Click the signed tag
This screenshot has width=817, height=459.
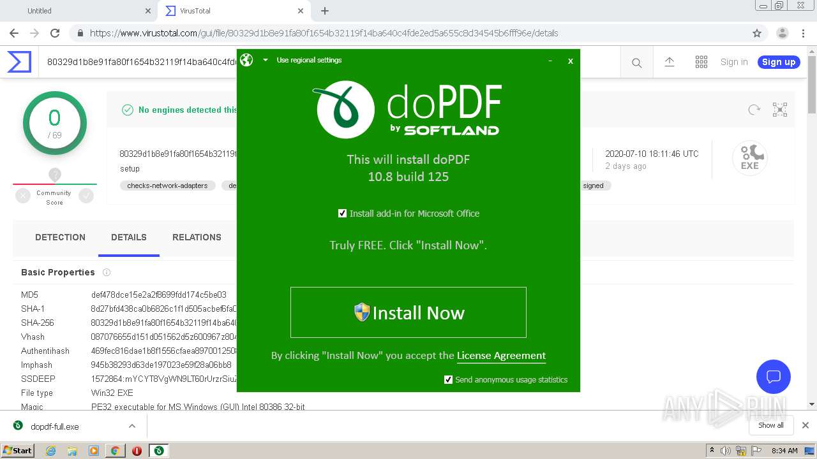coord(593,186)
